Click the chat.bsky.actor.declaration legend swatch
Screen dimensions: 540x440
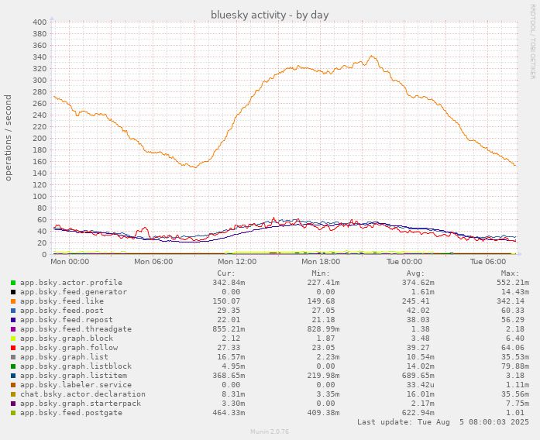point(13,394)
